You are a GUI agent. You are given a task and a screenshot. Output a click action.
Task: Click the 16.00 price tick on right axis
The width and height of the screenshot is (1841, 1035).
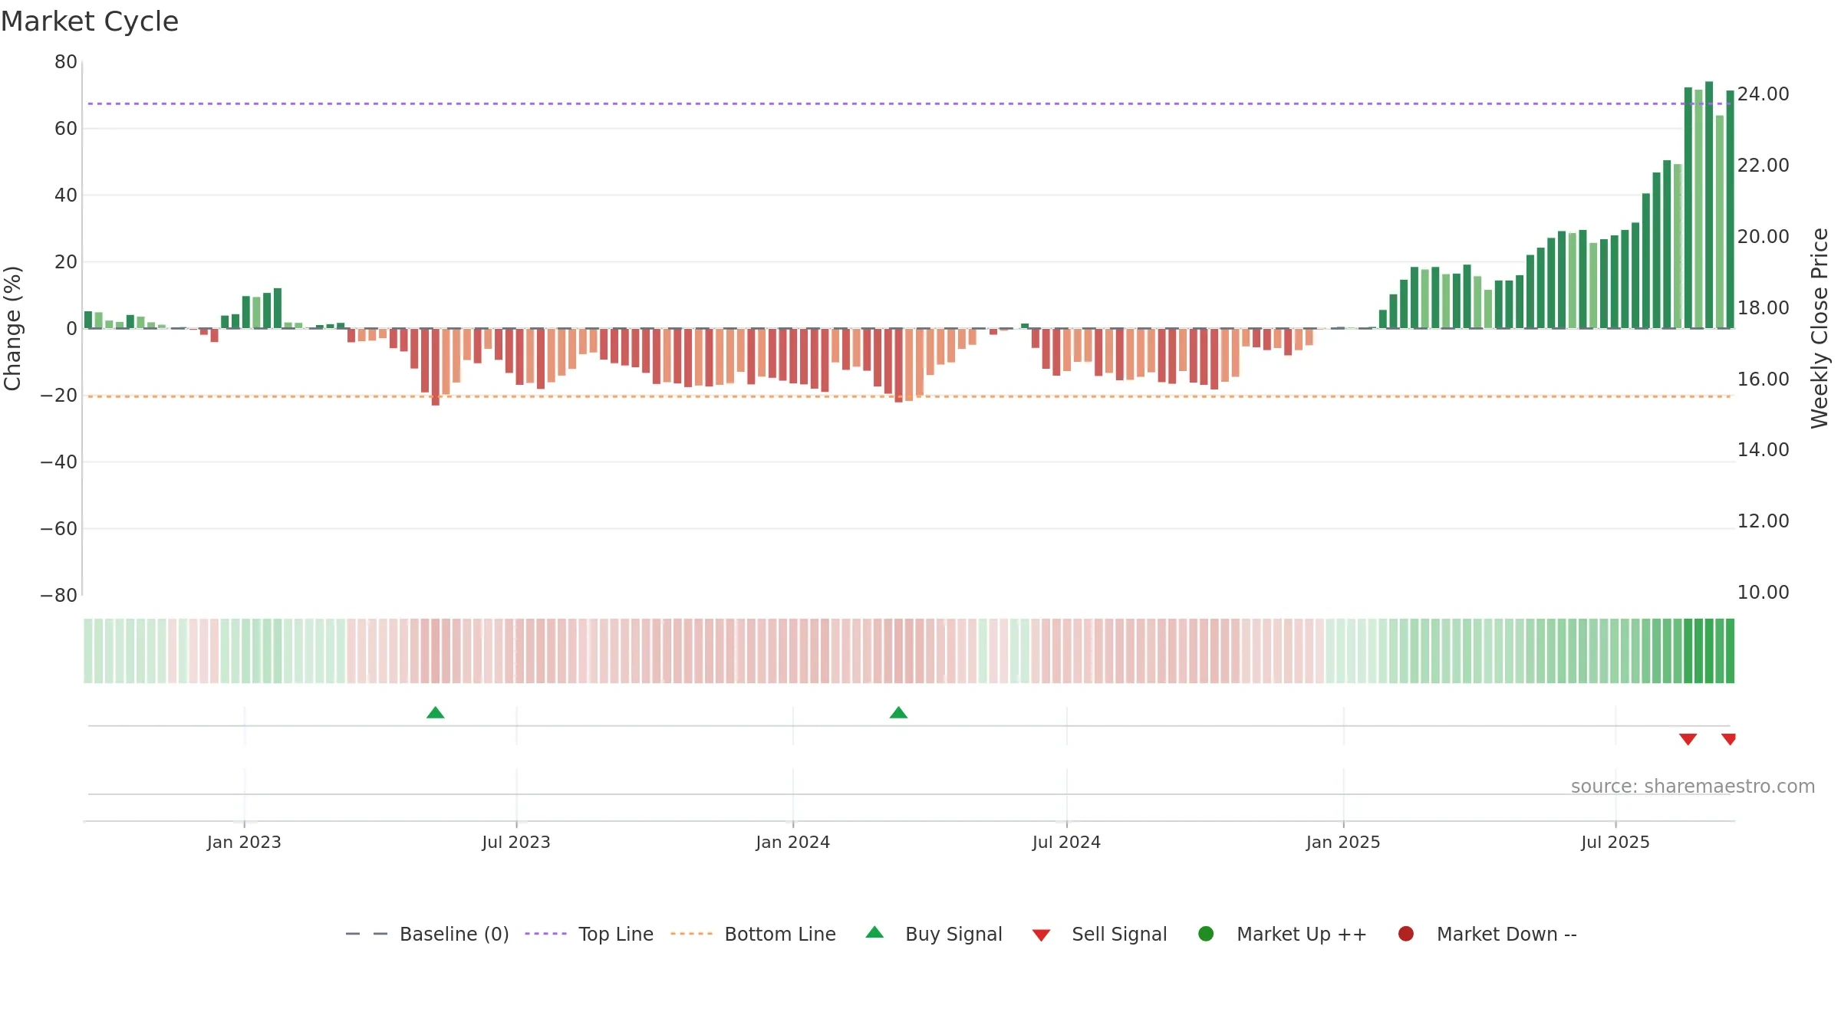1763,379
